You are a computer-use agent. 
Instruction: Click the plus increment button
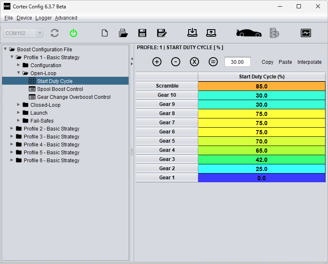(157, 62)
